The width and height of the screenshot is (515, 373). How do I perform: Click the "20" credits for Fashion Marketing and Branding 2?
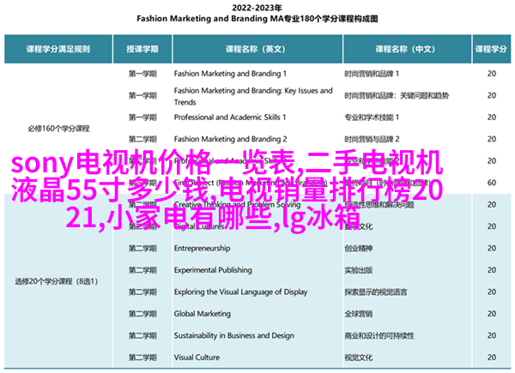(x=491, y=139)
